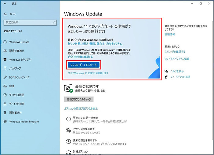Click the バックアップ upload arrow icon
The height and width of the screenshot is (155, 214).
click(5, 68)
